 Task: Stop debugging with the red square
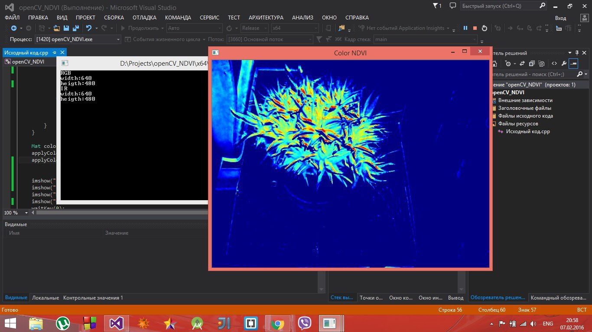[475, 28]
